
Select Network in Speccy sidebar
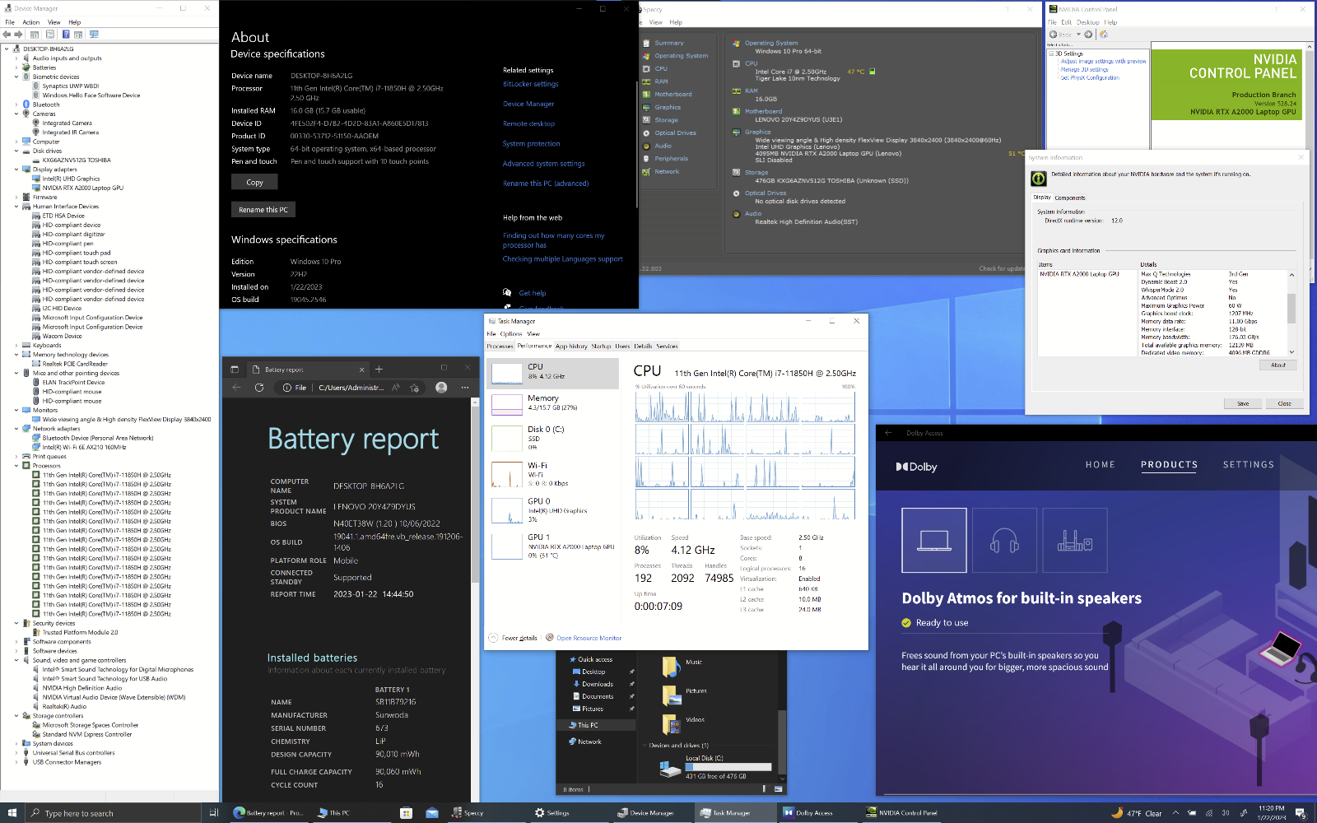pos(667,171)
